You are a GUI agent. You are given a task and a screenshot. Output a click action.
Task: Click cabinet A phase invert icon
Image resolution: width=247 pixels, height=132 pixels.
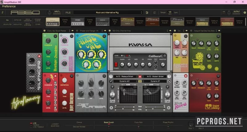(112, 87)
